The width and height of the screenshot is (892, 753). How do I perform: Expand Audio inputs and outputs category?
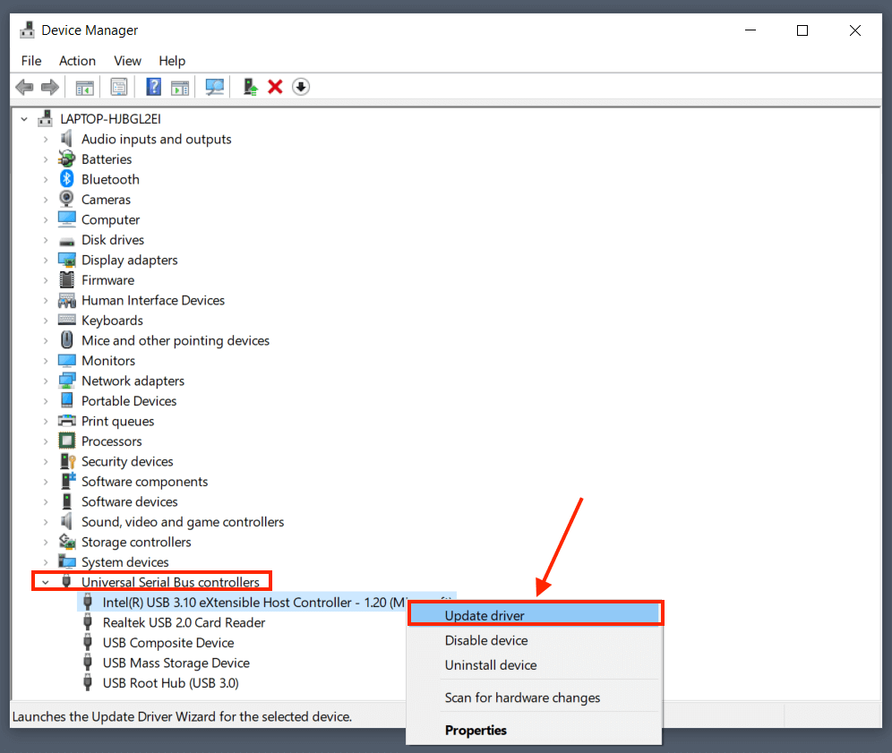click(x=46, y=140)
